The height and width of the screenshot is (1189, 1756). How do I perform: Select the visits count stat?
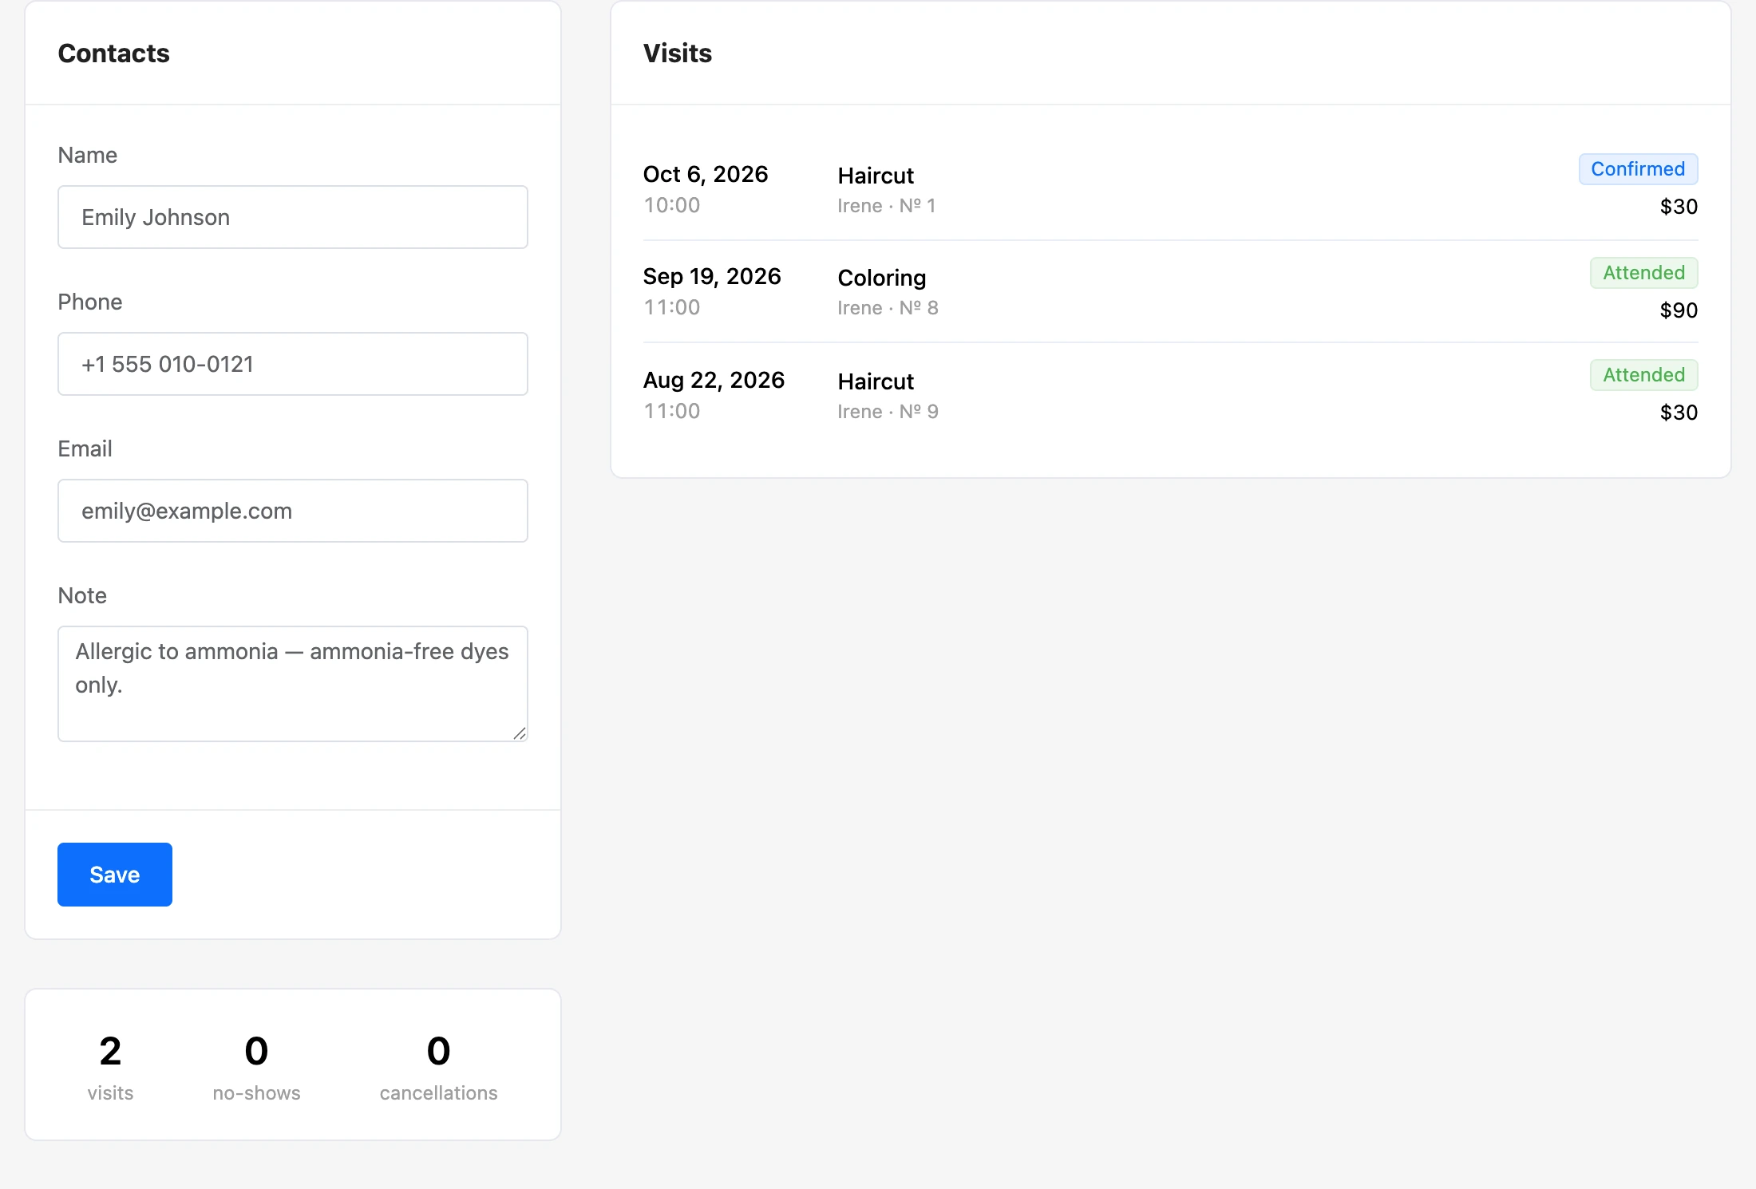[x=110, y=1066]
